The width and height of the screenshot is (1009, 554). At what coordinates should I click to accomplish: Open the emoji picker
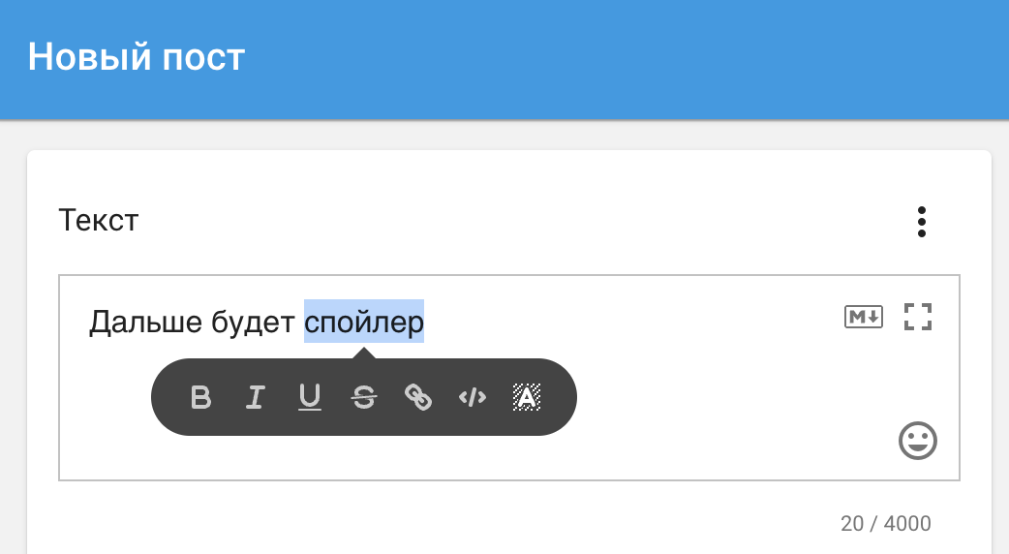click(918, 441)
